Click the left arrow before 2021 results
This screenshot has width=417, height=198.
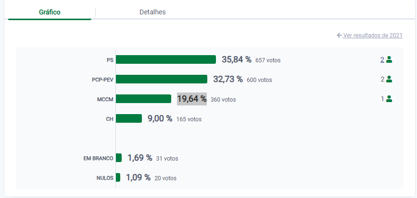339,35
